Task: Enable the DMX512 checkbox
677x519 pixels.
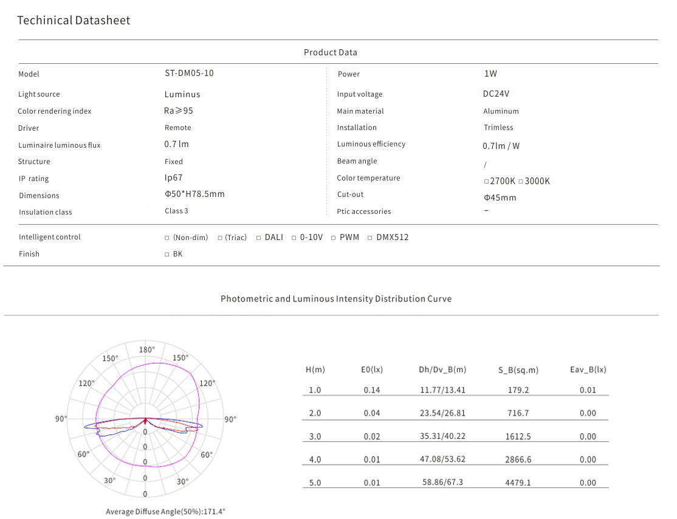Action: click(370, 238)
